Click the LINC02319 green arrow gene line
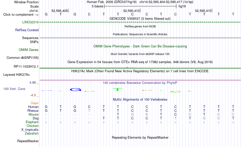The width and height of the screenshot is (241, 147). [140, 22]
